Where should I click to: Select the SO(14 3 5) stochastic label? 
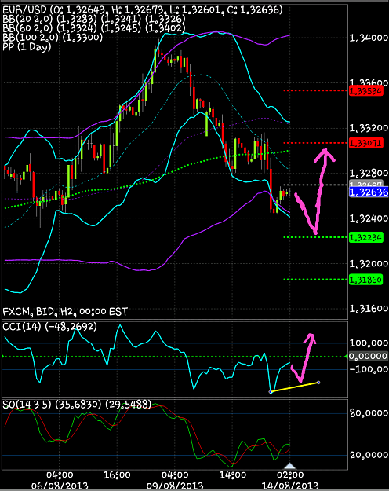click(x=77, y=405)
